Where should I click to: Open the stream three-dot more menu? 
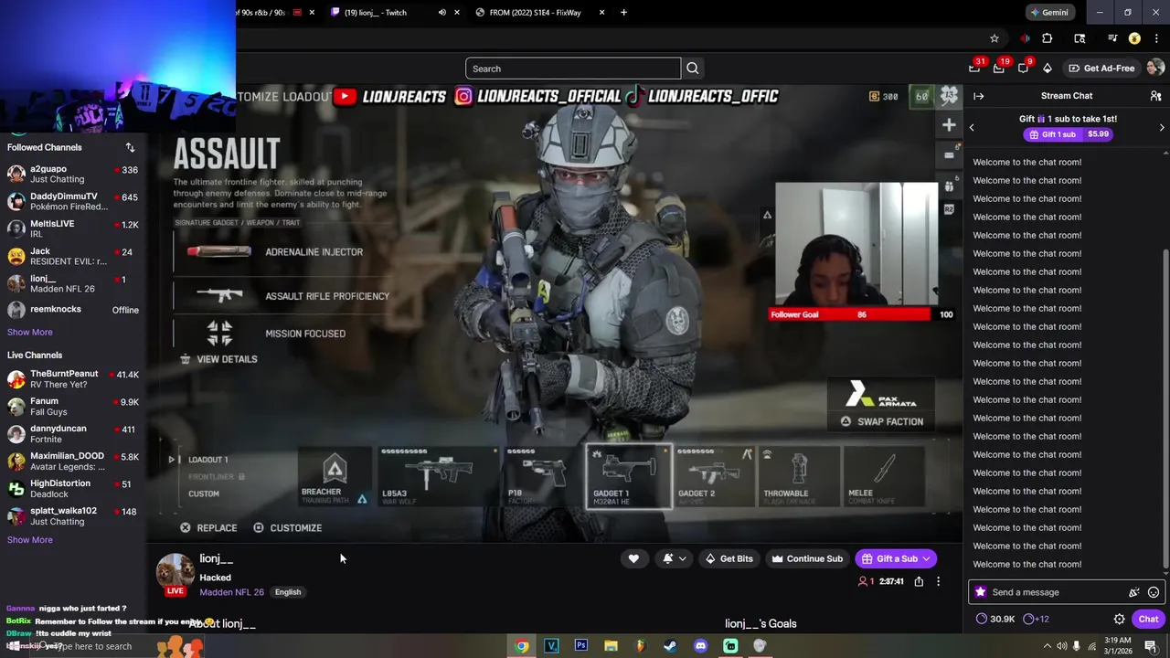[938, 581]
